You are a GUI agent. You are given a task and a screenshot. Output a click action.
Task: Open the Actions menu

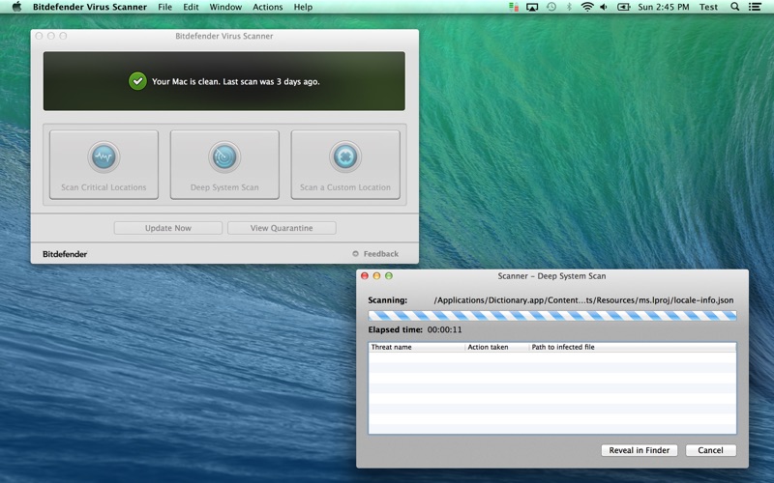point(268,7)
